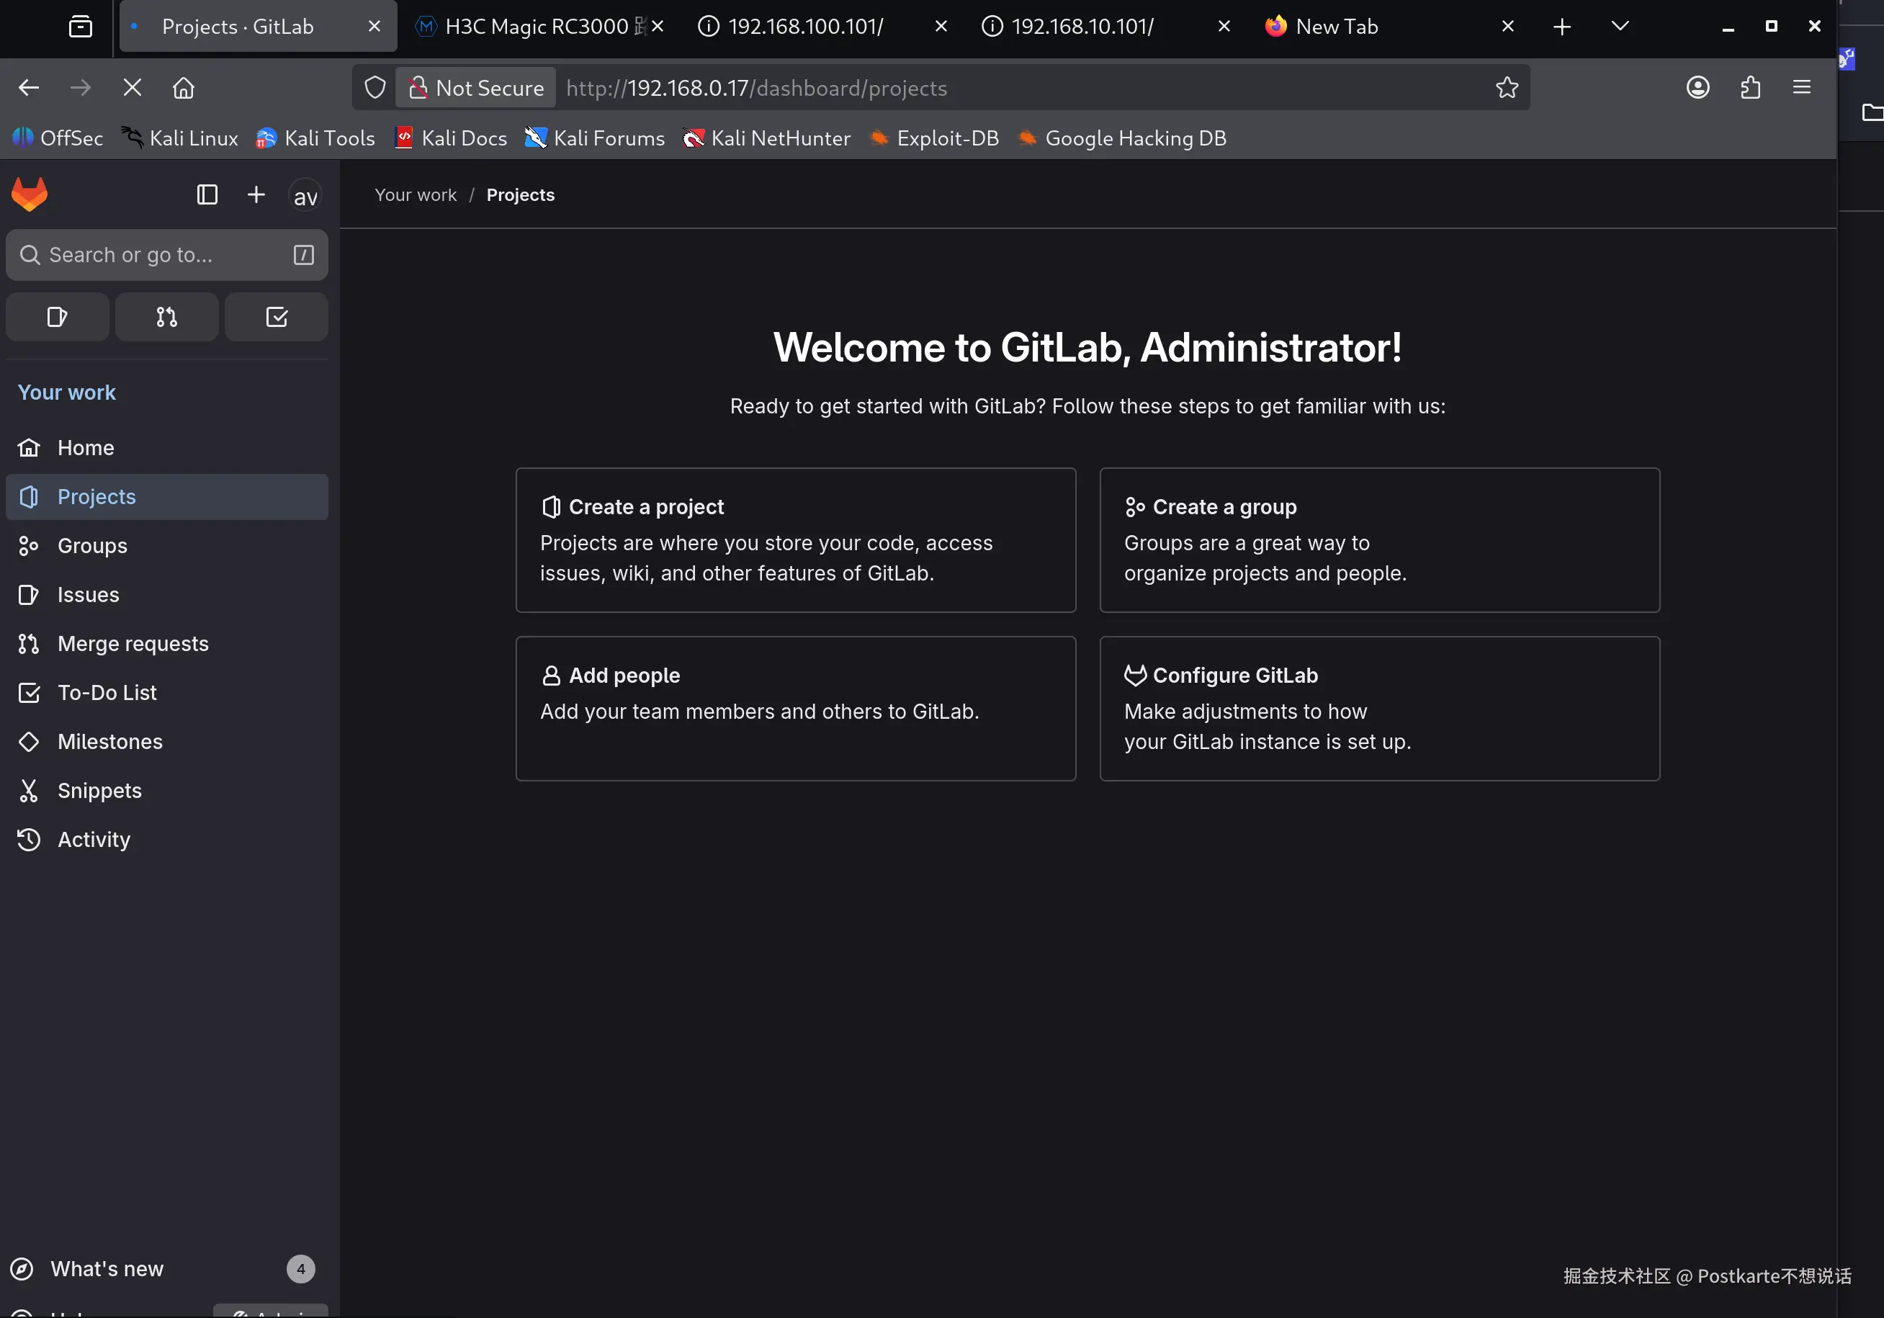
Task: Click the Configure GitLab card
Action: pos(1378,708)
